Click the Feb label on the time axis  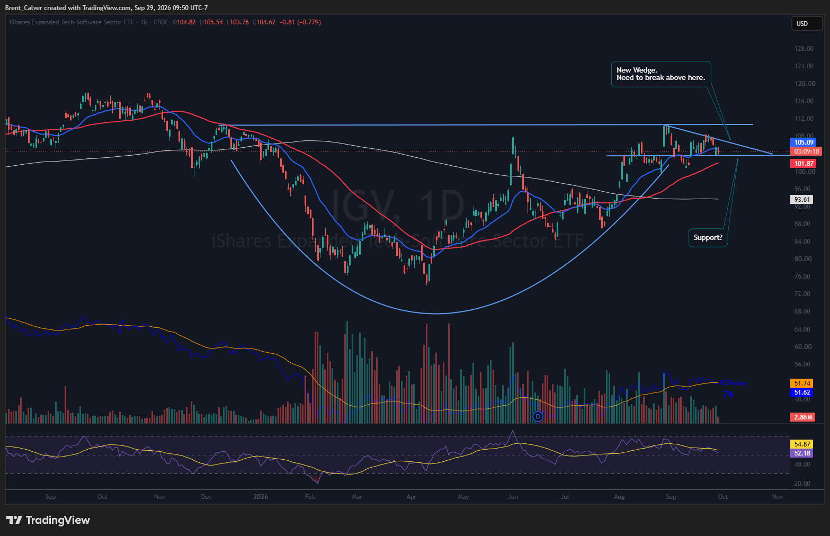pyautogui.click(x=310, y=497)
